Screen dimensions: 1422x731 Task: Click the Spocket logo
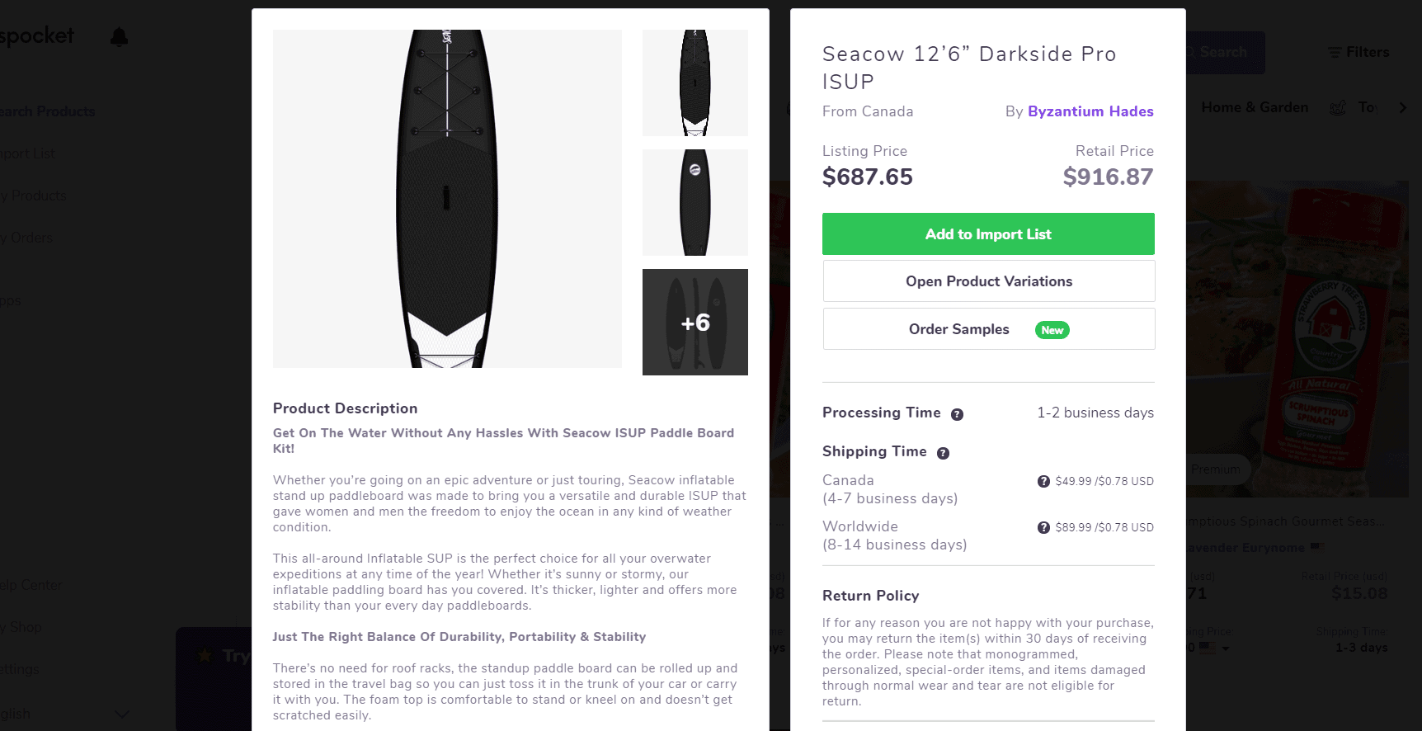coord(37,35)
